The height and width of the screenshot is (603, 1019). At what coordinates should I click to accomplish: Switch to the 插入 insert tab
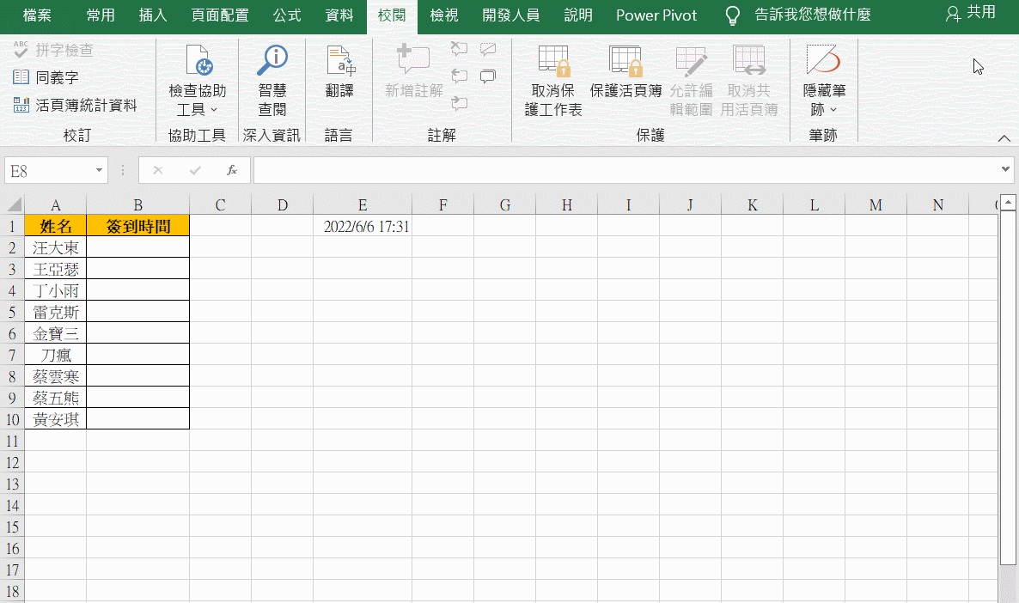point(153,15)
